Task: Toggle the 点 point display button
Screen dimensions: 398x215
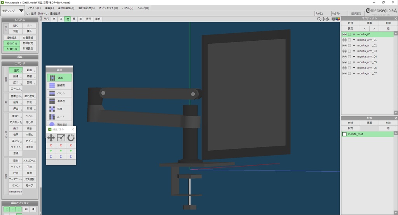Action: click(x=54, y=19)
